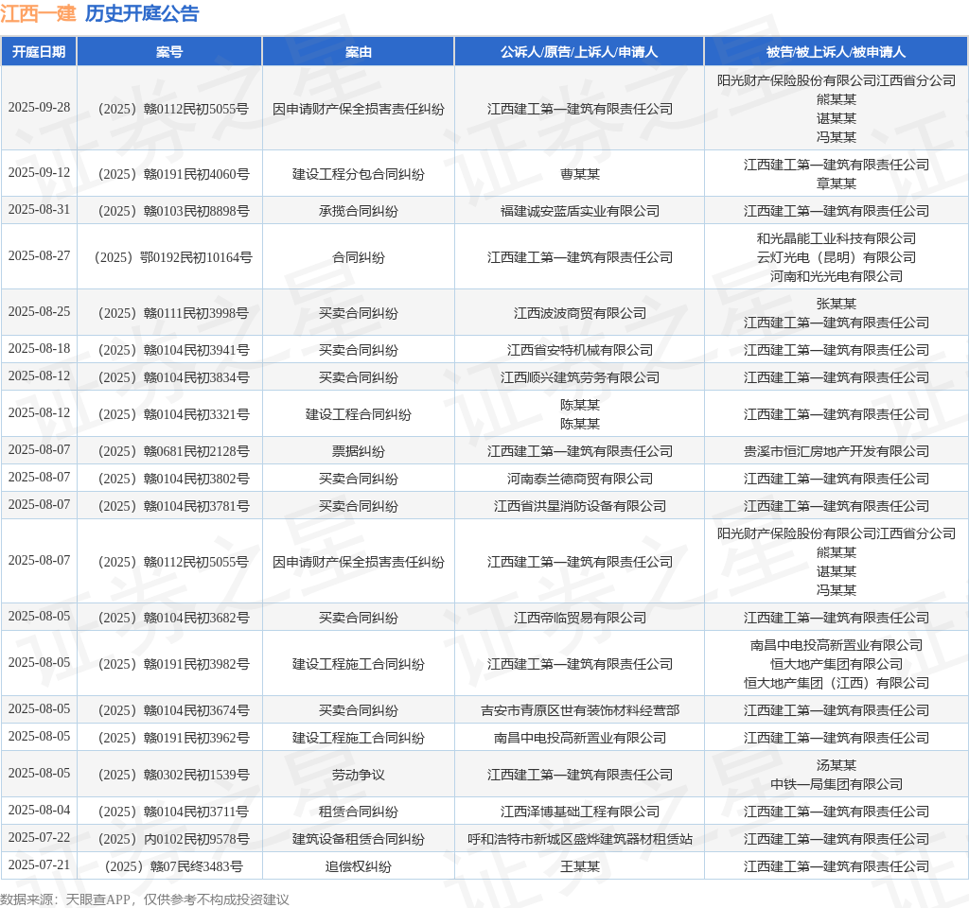The image size is (969, 908).
Task: Click 建设工程分包合同纠纷 cell
Action: pos(359,174)
